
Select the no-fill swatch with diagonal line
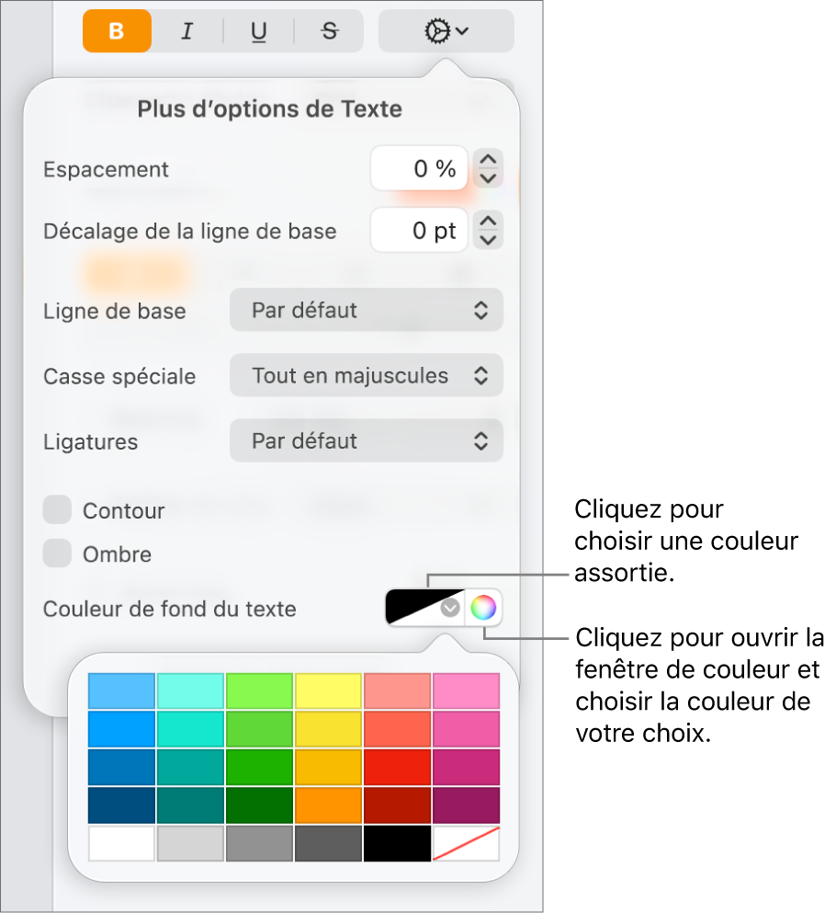coord(466,844)
